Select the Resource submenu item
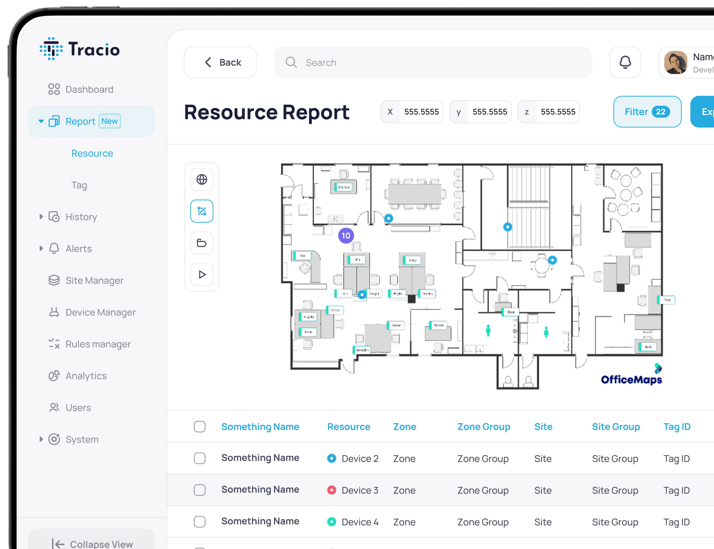Screen dimensions: 714x549 tap(92, 153)
